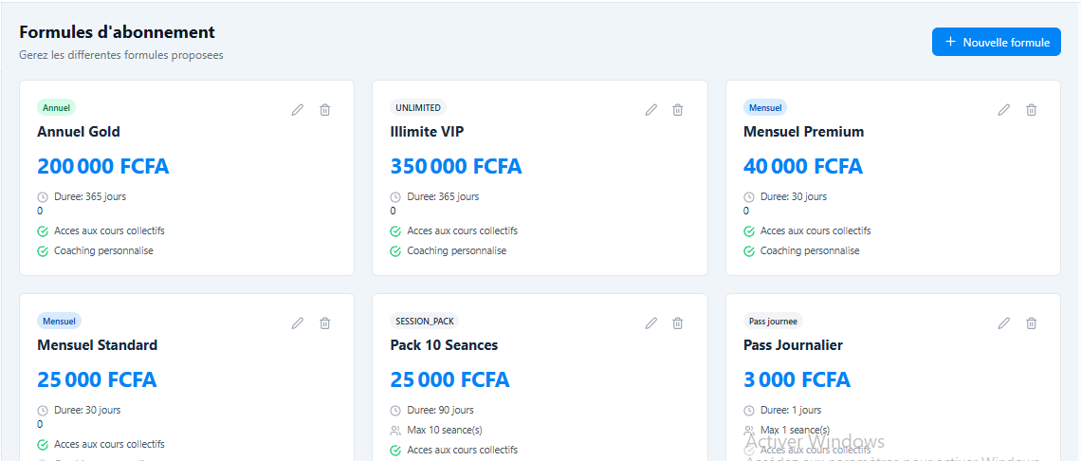This screenshot has width=1081, height=461.
Task: Click Duree: 90 jours in Pack 10 Seances
Action: click(x=441, y=410)
